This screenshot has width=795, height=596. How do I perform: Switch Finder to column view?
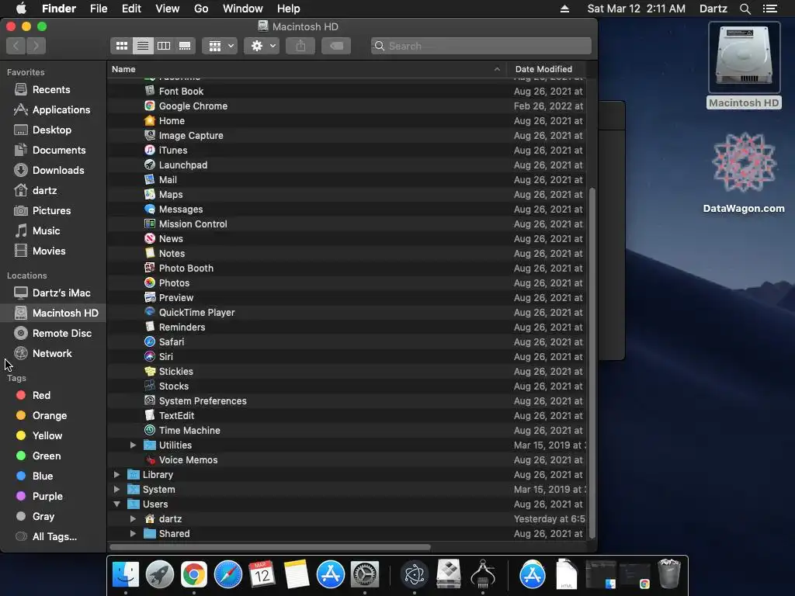(164, 46)
